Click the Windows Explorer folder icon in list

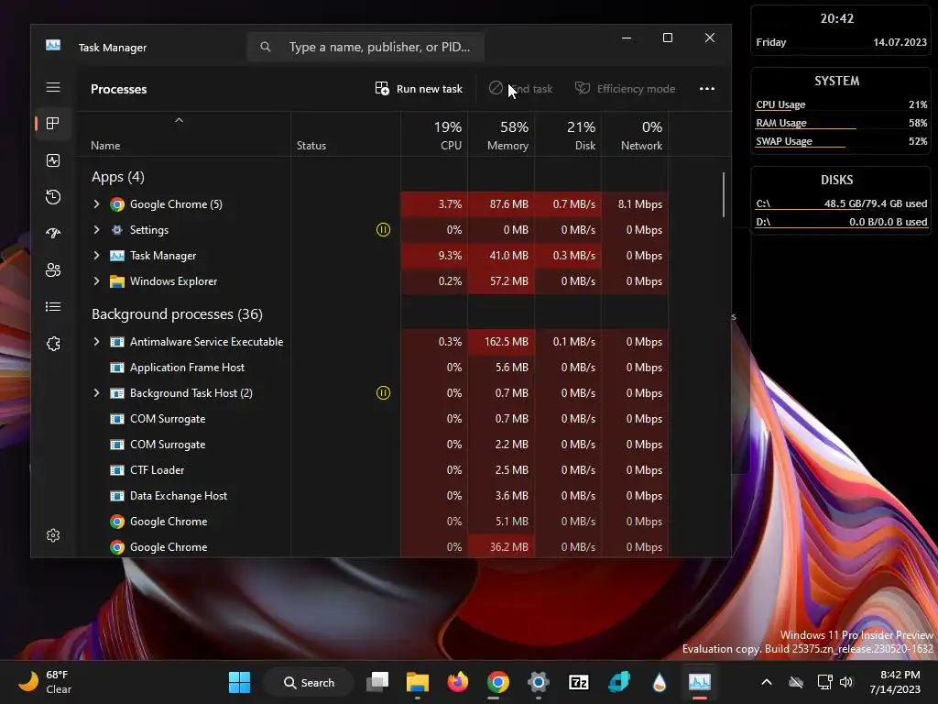pos(117,281)
